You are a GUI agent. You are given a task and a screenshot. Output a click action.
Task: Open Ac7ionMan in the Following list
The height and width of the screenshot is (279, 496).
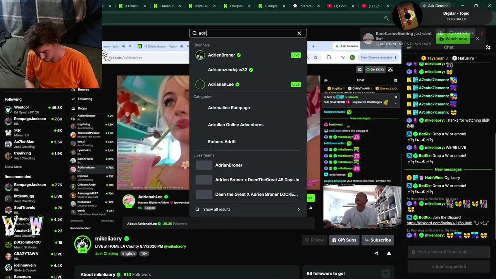click(33, 144)
